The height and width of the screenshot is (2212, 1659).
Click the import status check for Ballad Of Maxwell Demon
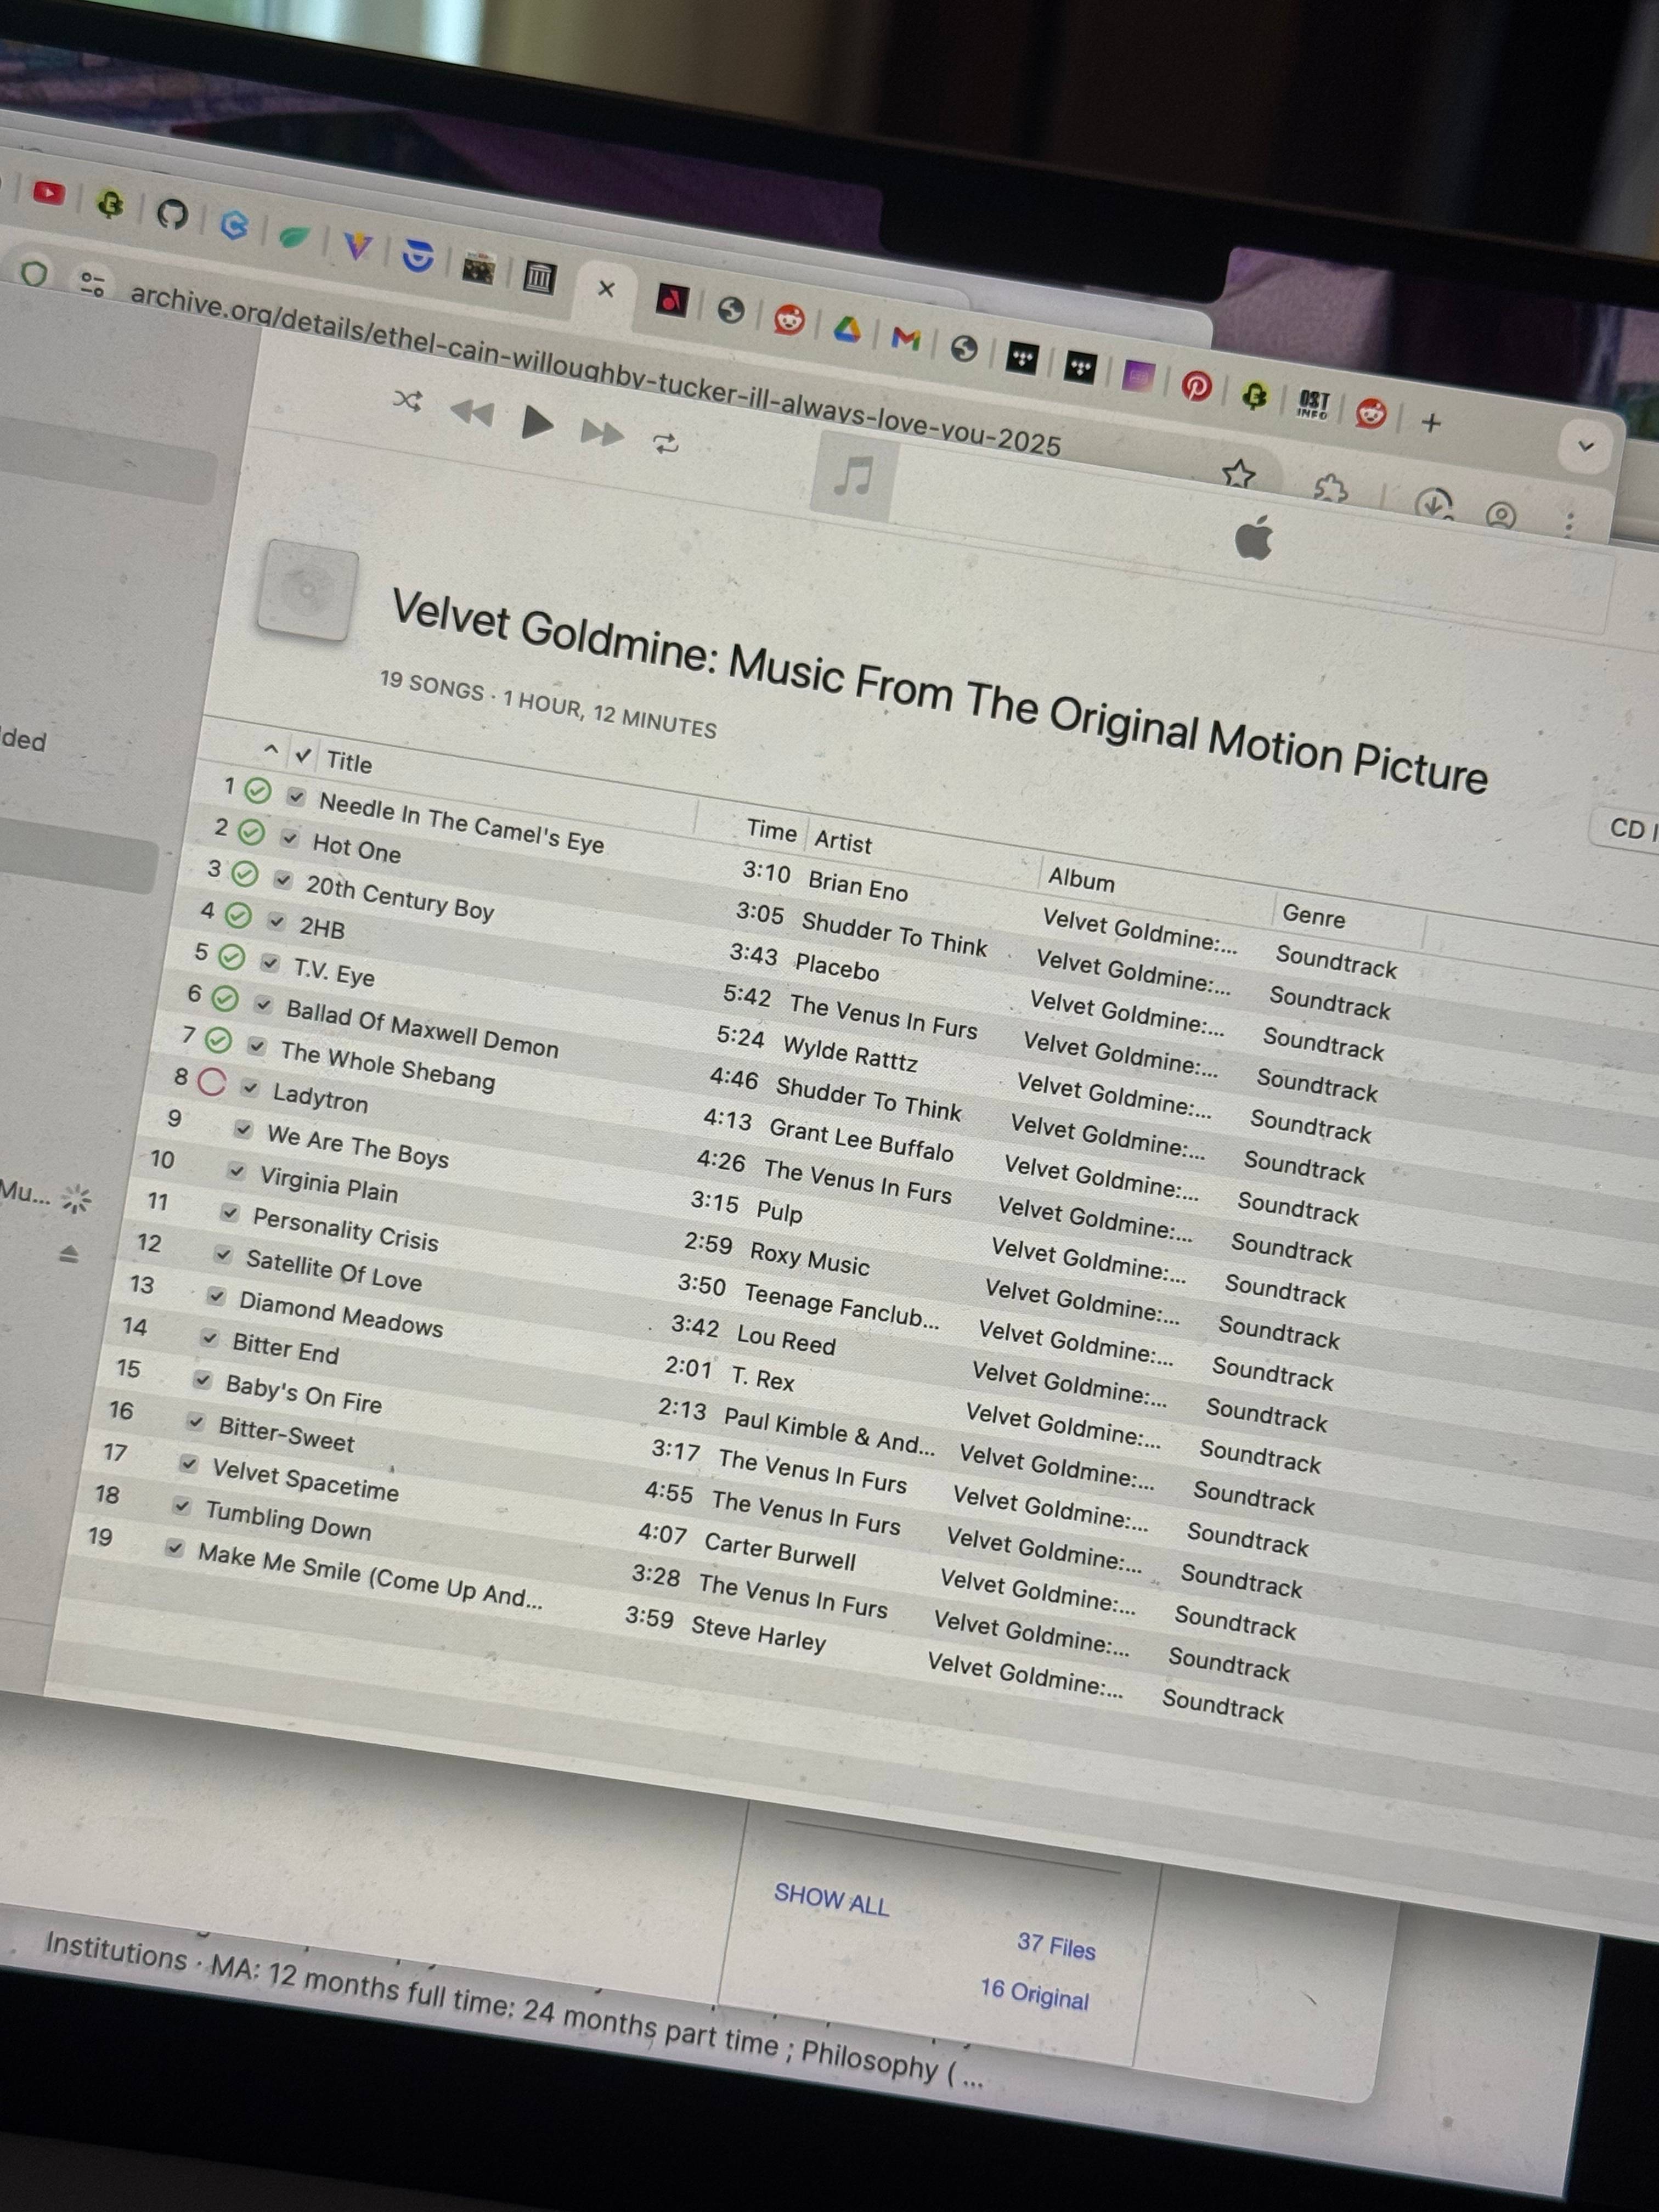(x=225, y=999)
